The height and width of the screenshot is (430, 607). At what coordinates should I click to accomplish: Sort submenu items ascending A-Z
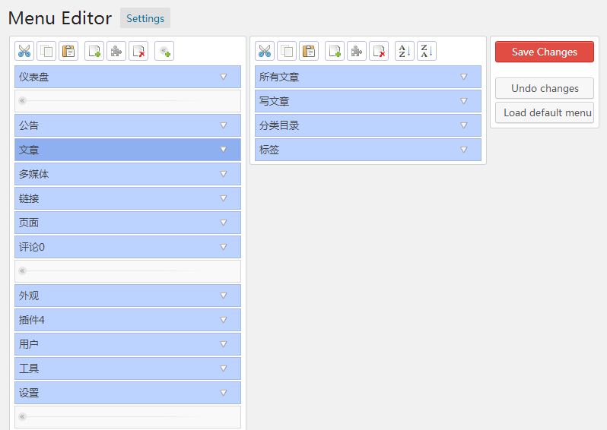click(x=404, y=51)
